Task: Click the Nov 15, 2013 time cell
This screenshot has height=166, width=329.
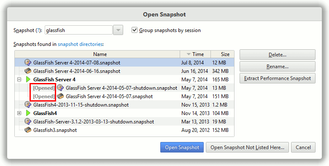Action: 195,104
